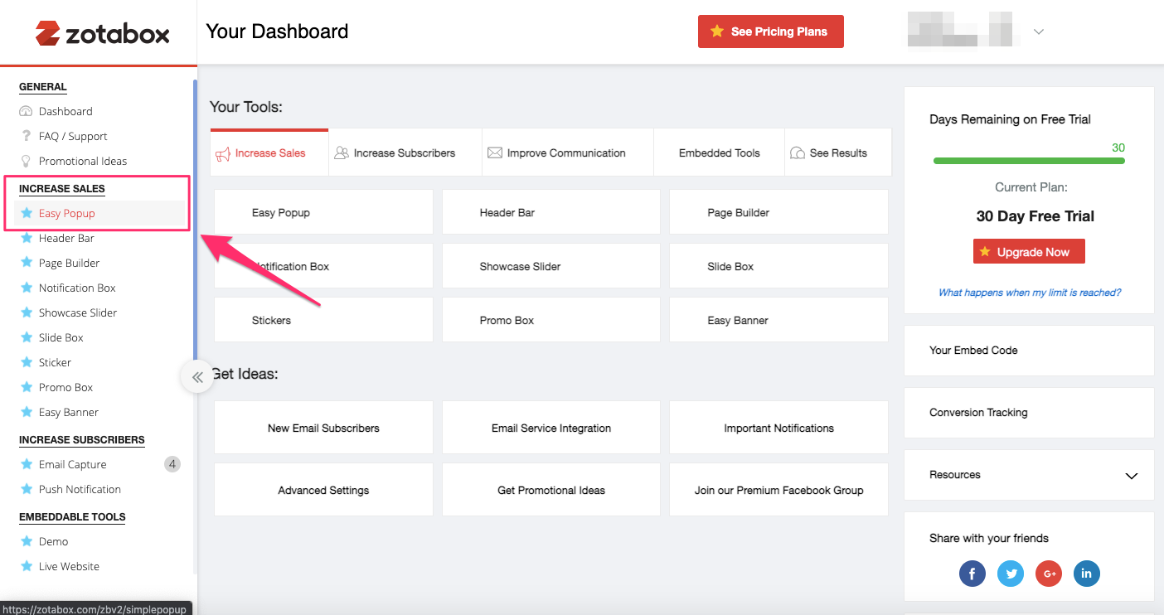Click the star icon next to Promo Box
This screenshot has height=615, width=1164.
coord(27,387)
